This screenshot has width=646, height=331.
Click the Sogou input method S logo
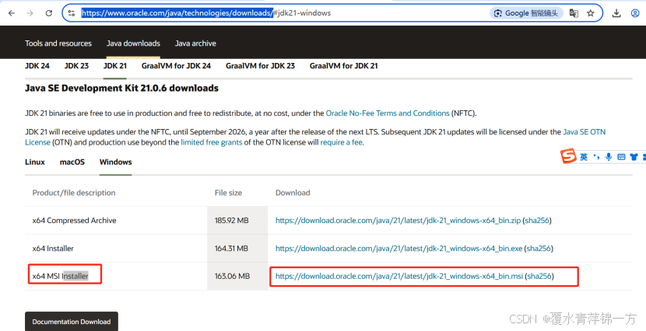coord(568,156)
